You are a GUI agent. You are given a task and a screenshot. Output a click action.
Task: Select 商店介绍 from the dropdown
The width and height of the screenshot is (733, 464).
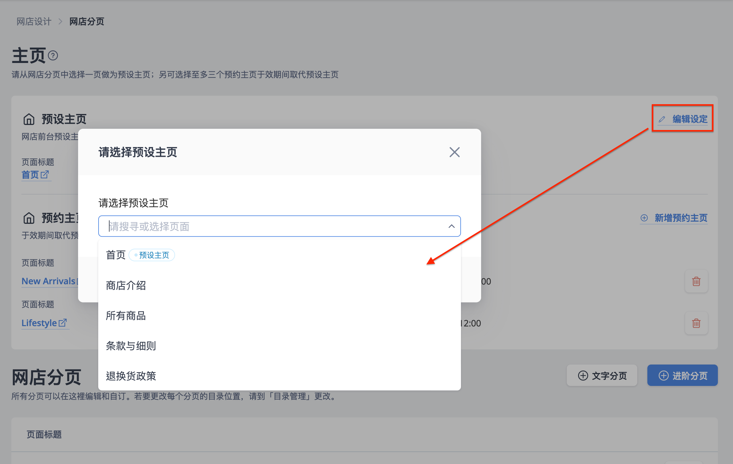pos(279,285)
